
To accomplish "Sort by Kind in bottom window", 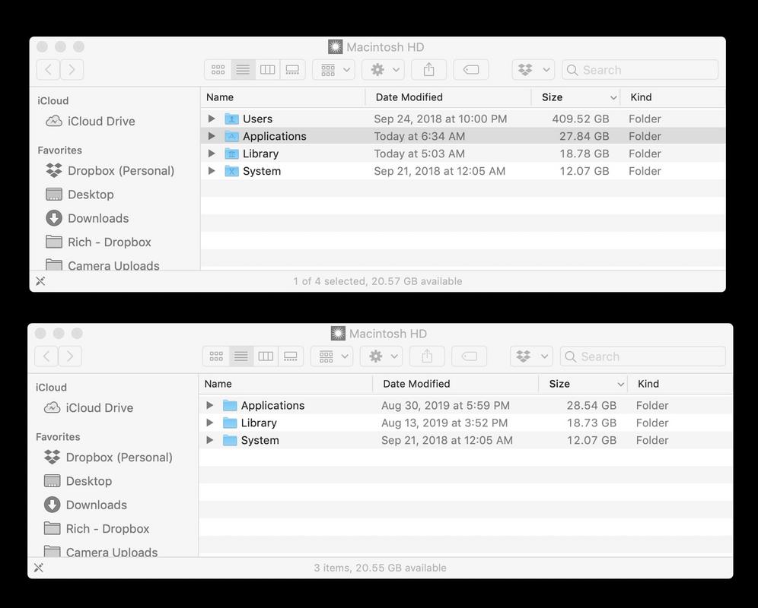I will pos(680,384).
